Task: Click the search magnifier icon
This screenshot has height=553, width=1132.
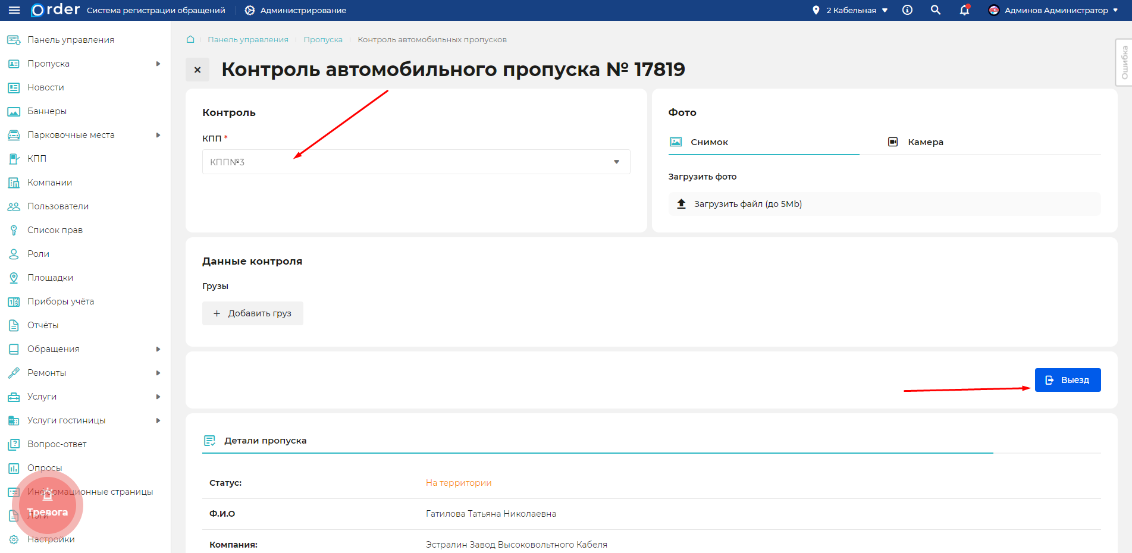Action: [x=936, y=10]
